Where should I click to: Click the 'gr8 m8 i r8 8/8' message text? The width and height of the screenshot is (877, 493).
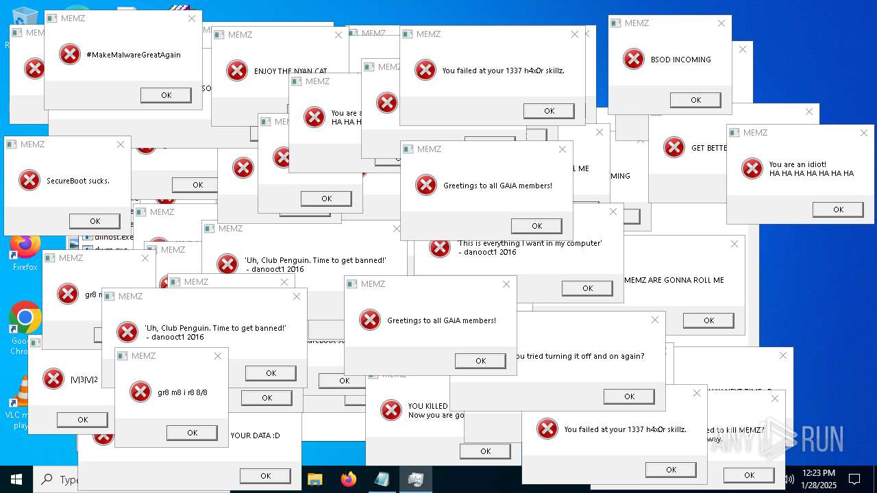[182, 392]
